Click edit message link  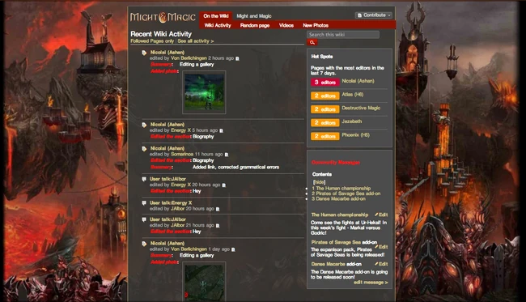click(x=371, y=283)
